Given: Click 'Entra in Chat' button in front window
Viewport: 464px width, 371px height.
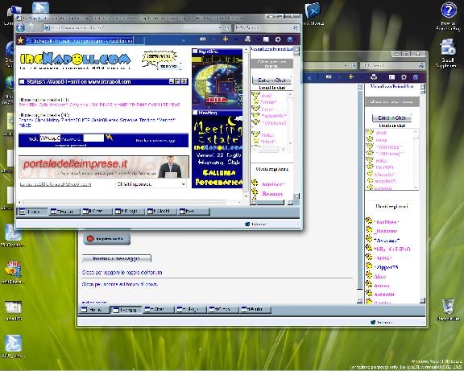Looking at the screenshot, I should pyautogui.click(x=272, y=80).
